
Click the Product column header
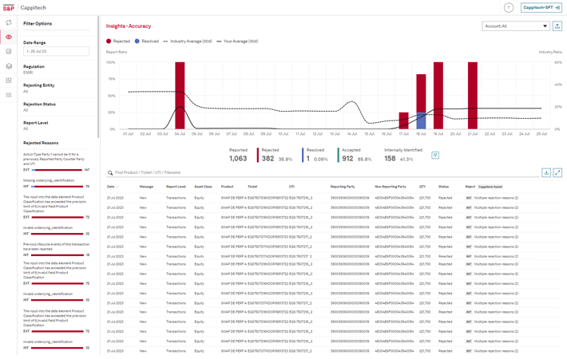pos(227,187)
